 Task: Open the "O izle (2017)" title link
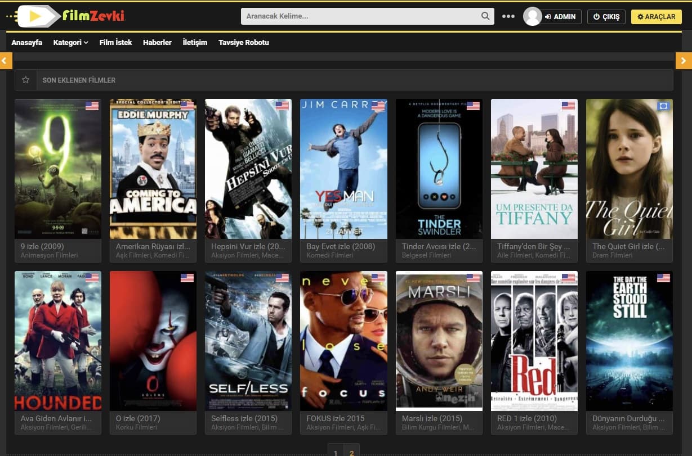[x=138, y=418]
